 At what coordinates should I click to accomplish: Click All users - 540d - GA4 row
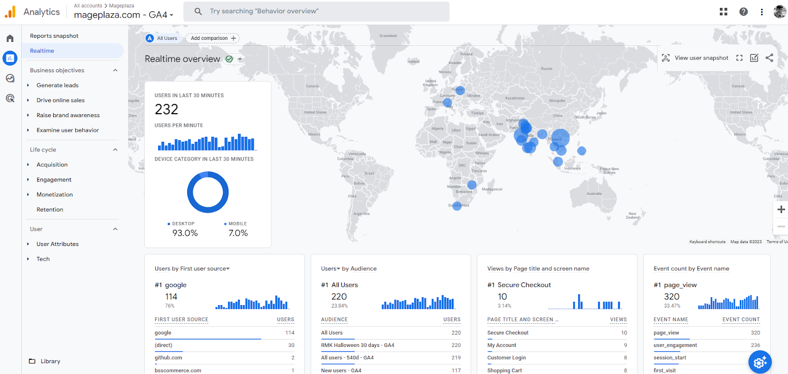tap(391, 358)
